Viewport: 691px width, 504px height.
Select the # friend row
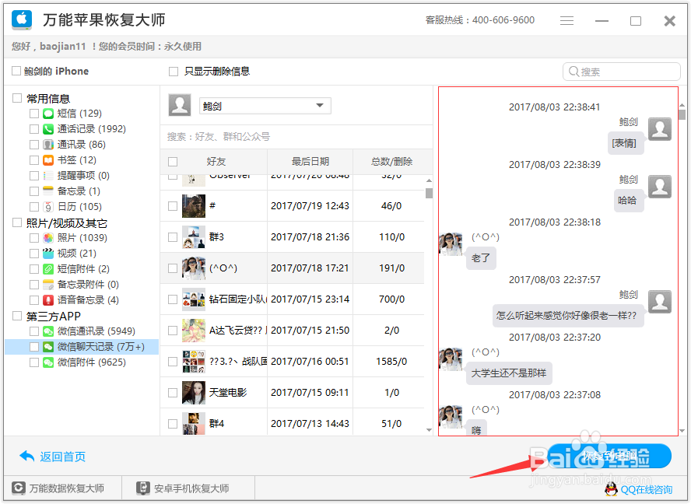click(292, 206)
